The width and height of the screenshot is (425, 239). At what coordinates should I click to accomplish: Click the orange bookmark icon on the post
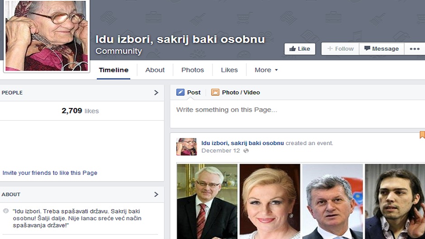pos(422,135)
